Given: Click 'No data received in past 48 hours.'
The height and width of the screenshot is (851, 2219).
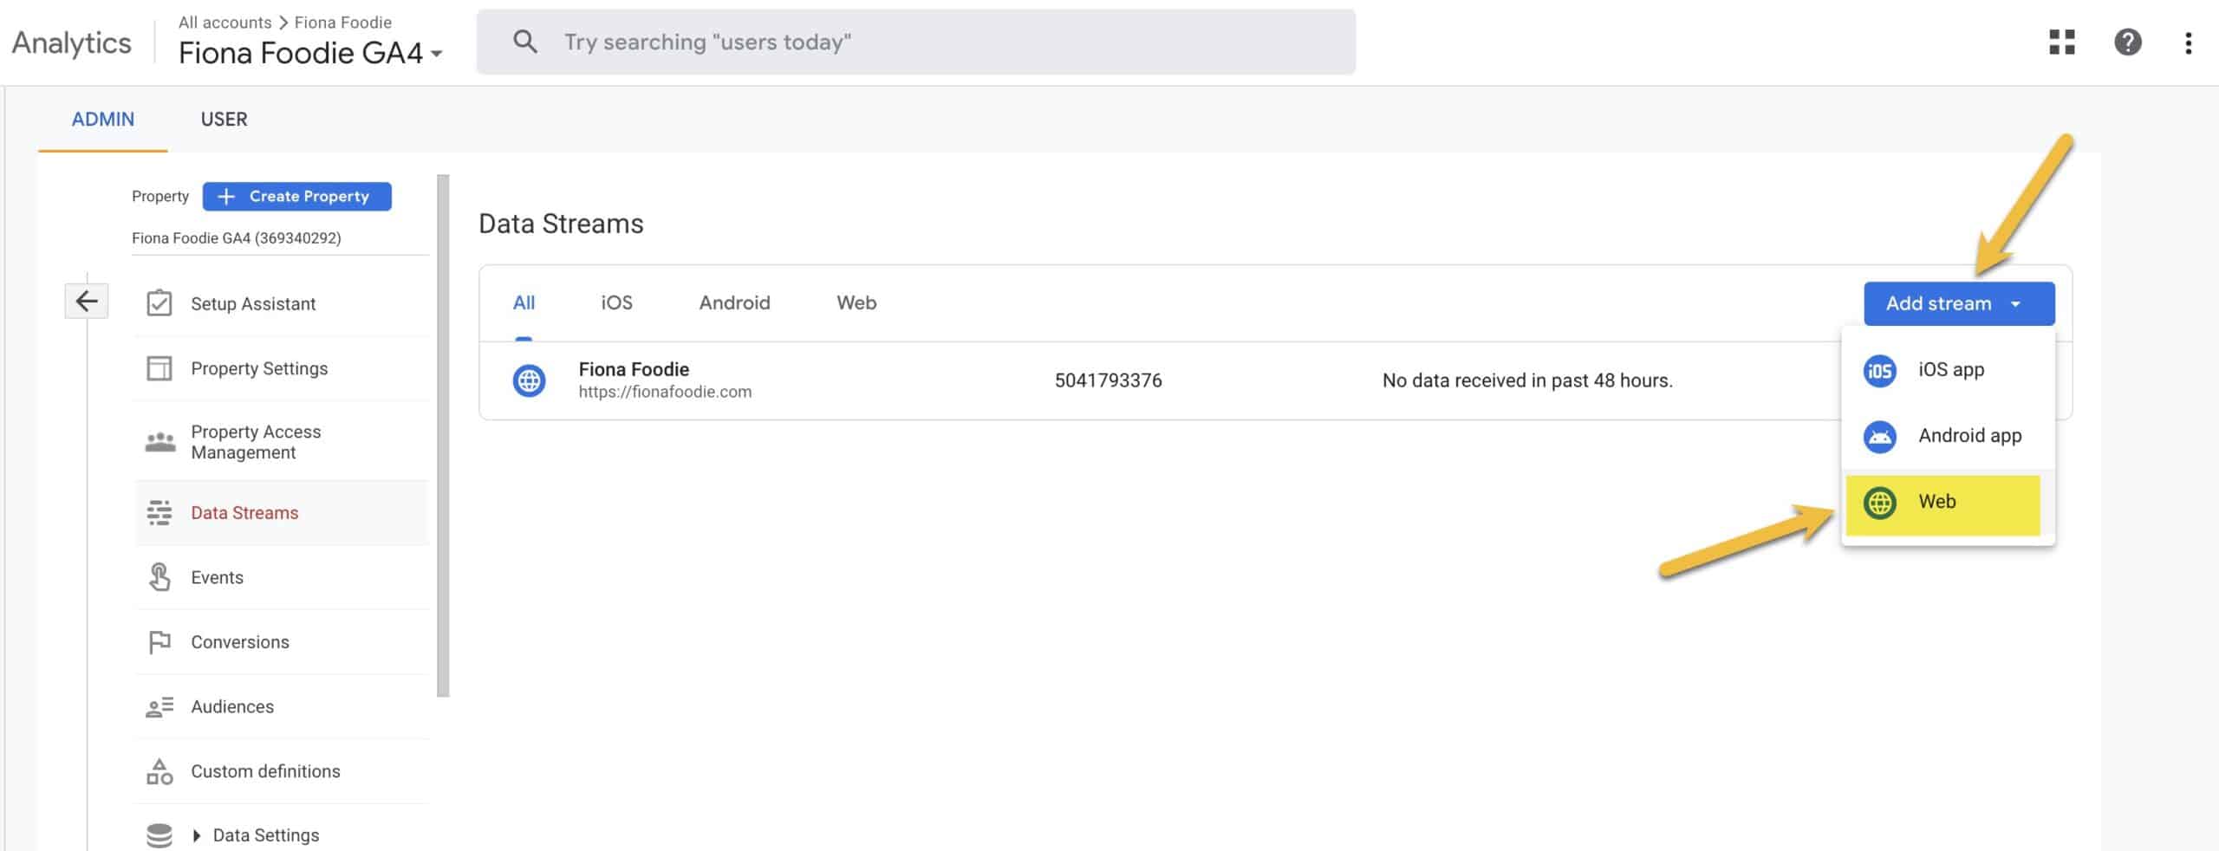Looking at the screenshot, I should point(1527,380).
